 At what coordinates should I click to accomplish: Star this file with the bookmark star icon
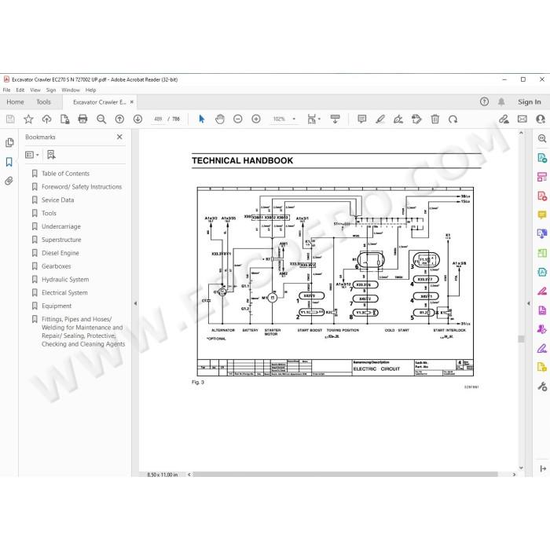click(28, 119)
